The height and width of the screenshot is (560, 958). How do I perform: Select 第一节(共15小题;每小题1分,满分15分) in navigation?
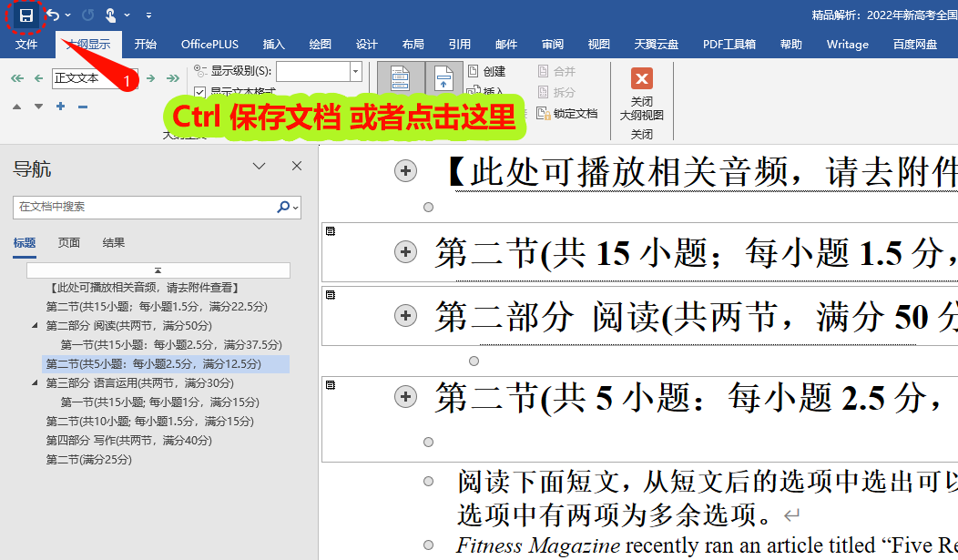tap(160, 402)
